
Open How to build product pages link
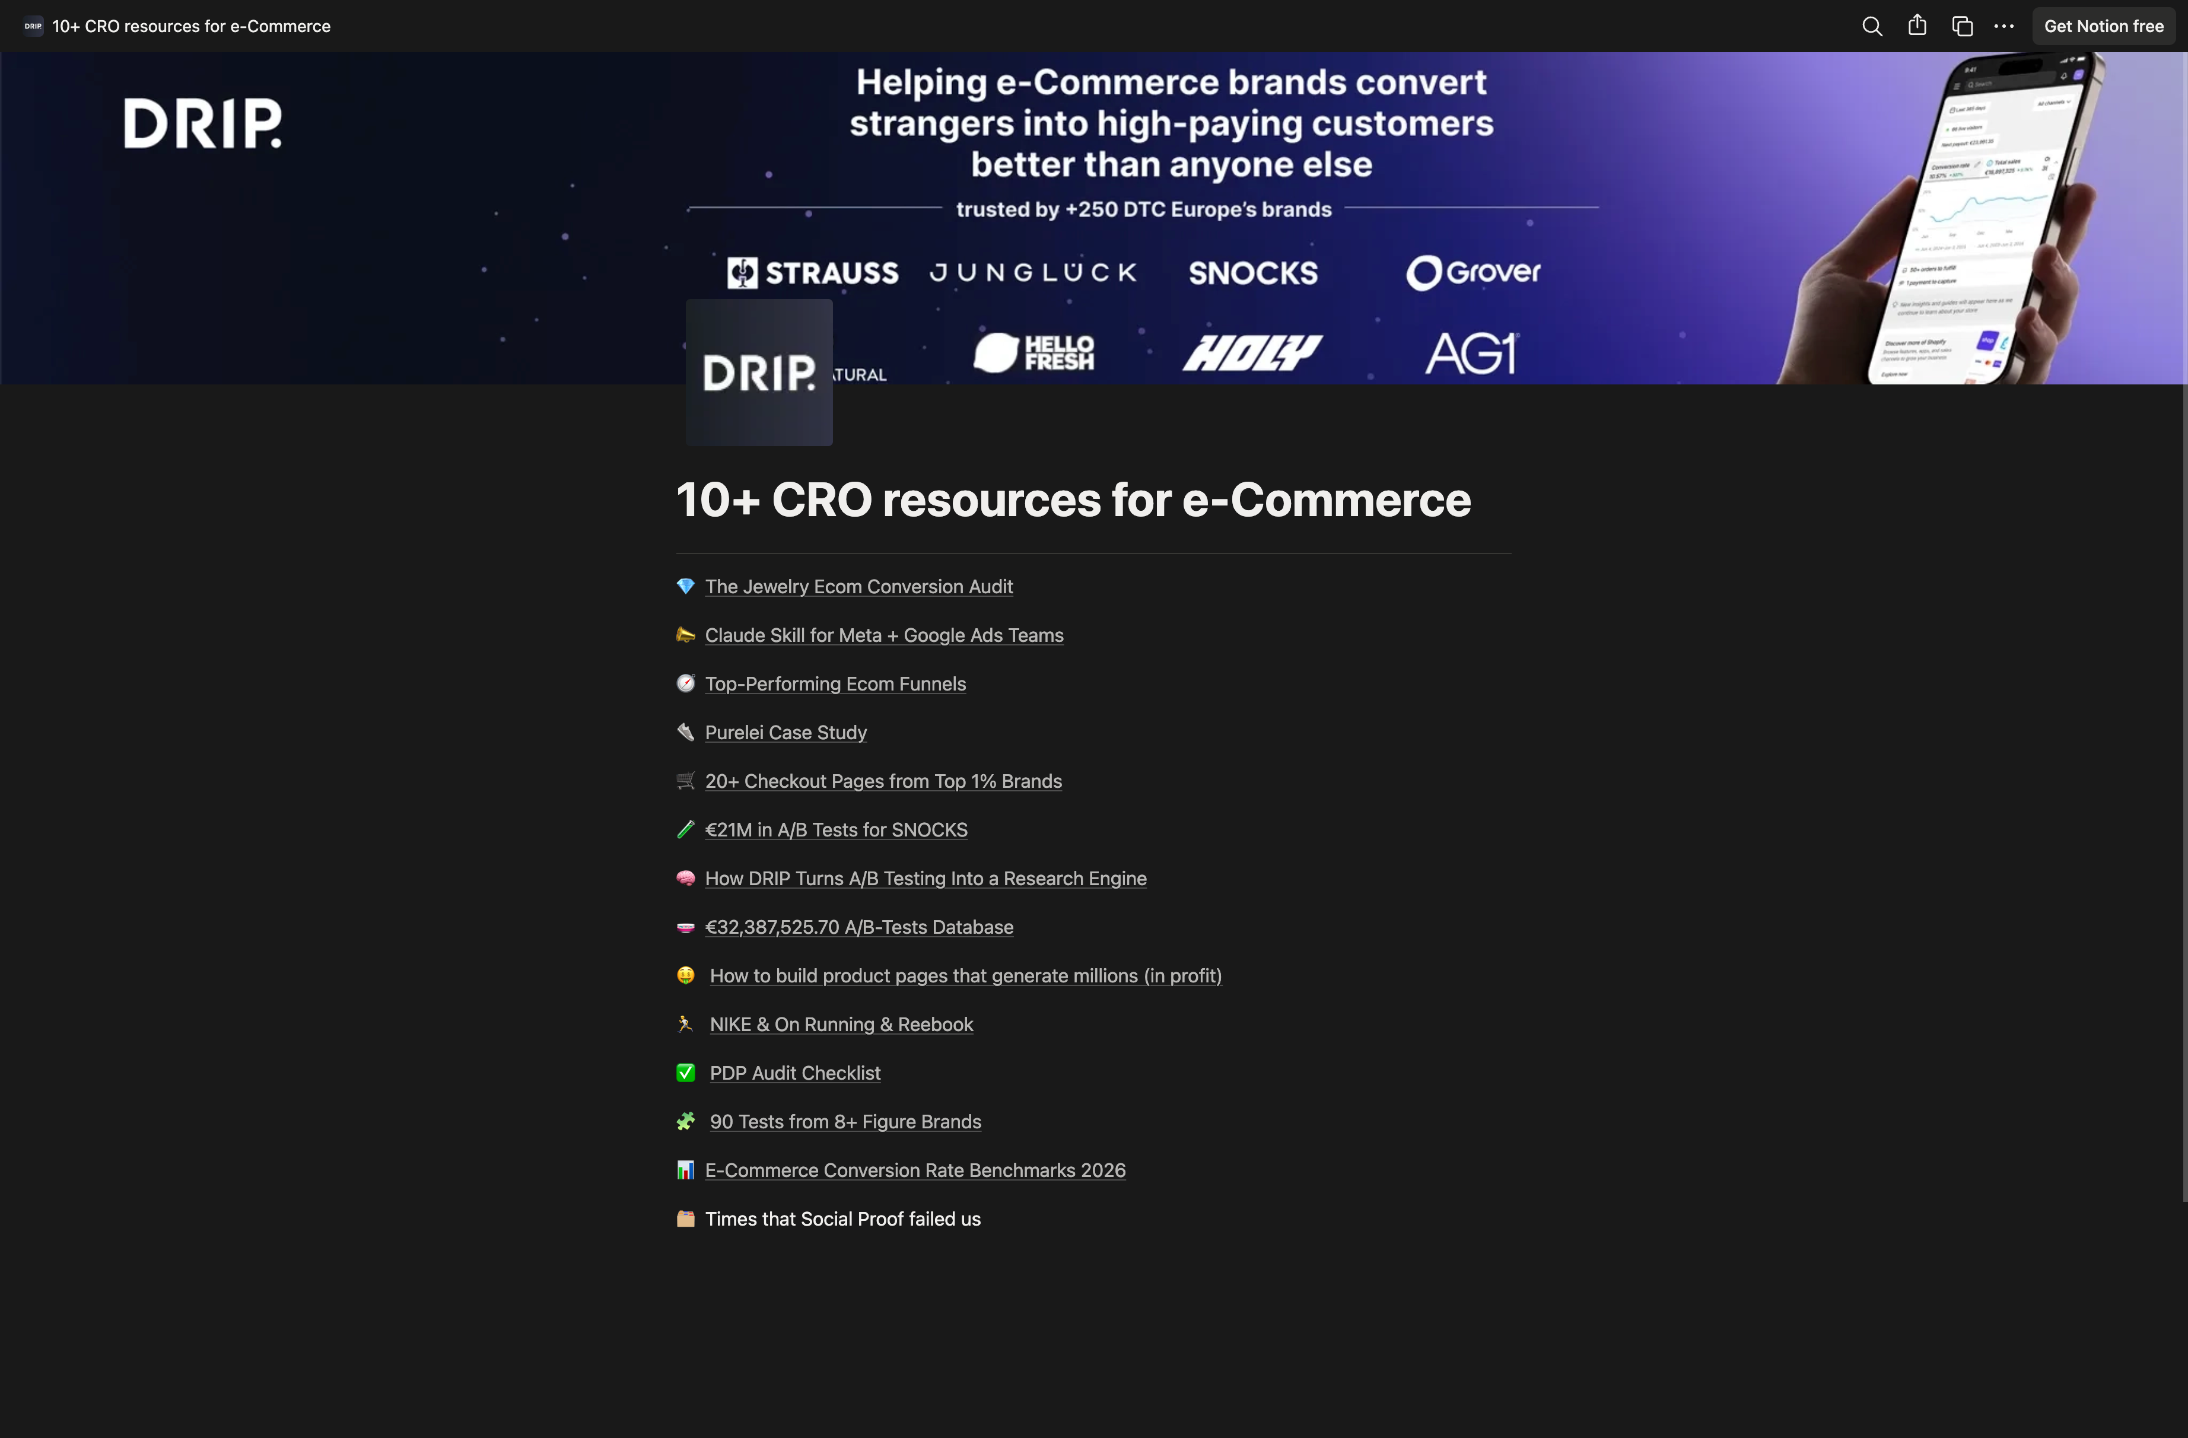(x=965, y=976)
